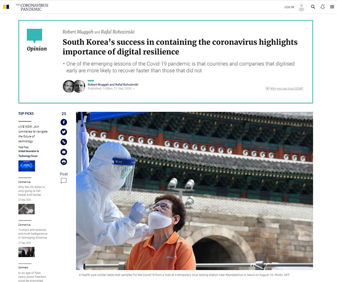Image resolution: width=337 pixels, height=282 pixels.
Task: Click the Opinion speech bubble icon
Action: (x=35, y=36)
